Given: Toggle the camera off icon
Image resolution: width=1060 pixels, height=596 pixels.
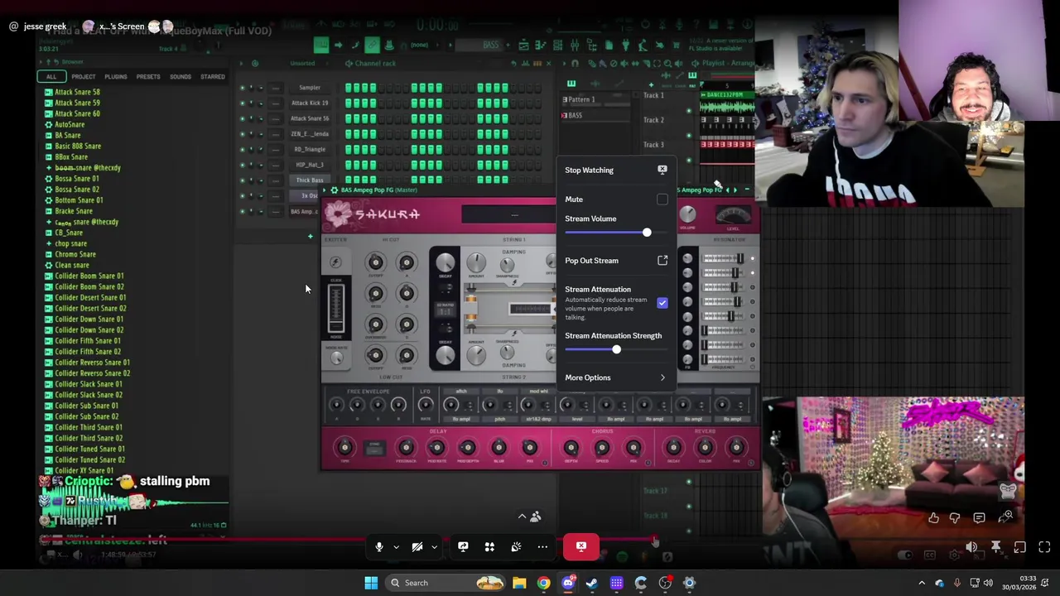Looking at the screenshot, I should pos(417,546).
